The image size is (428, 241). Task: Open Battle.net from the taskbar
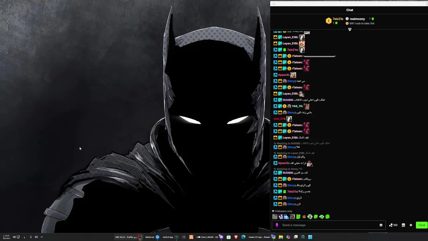click(x=152, y=237)
